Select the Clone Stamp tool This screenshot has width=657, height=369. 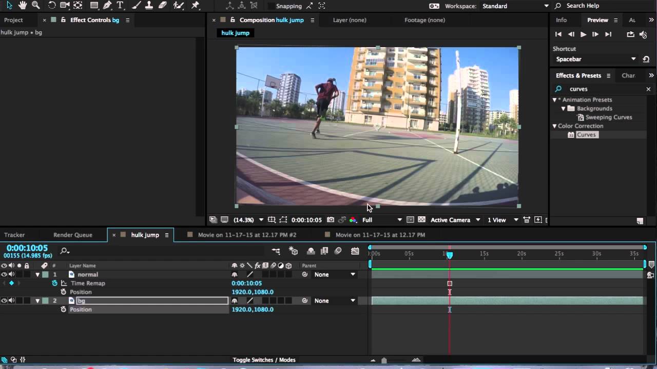pyautogui.click(x=149, y=6)
